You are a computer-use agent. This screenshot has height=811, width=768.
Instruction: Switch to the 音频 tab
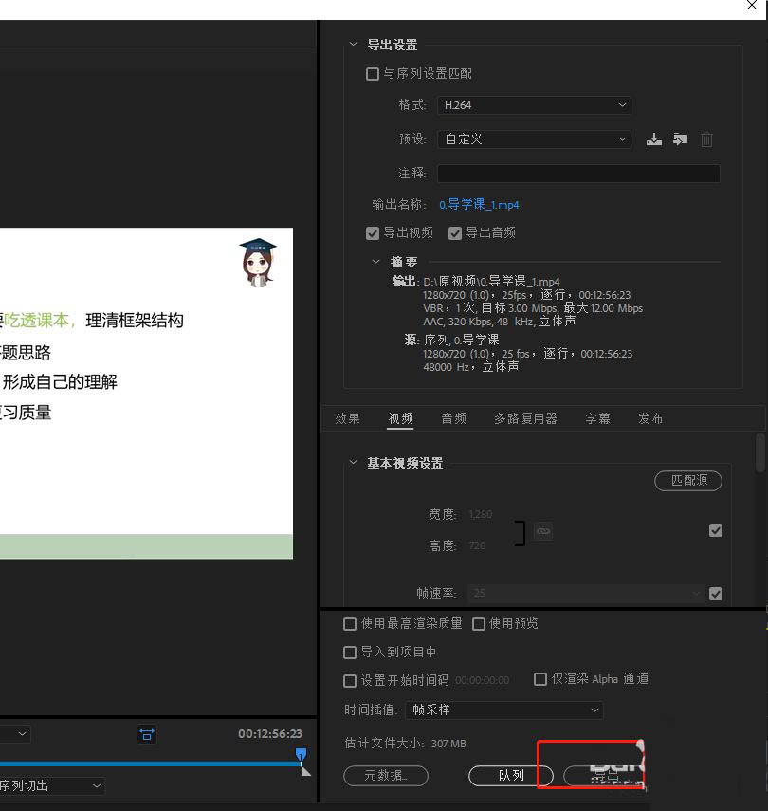tap(453, 418)
